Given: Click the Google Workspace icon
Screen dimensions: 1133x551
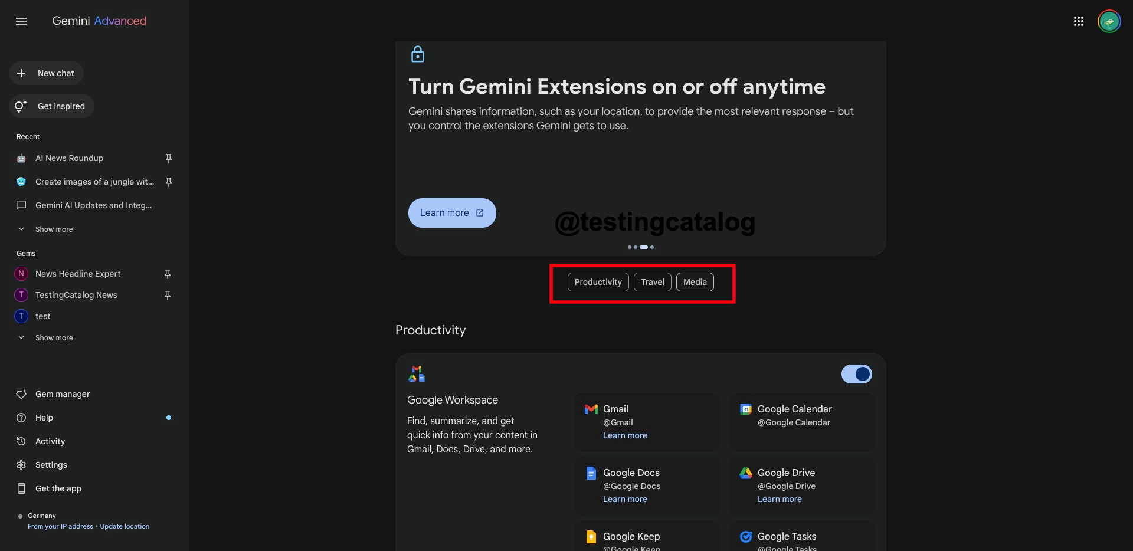Looking at the screenshot, I should tap(417, 373).
